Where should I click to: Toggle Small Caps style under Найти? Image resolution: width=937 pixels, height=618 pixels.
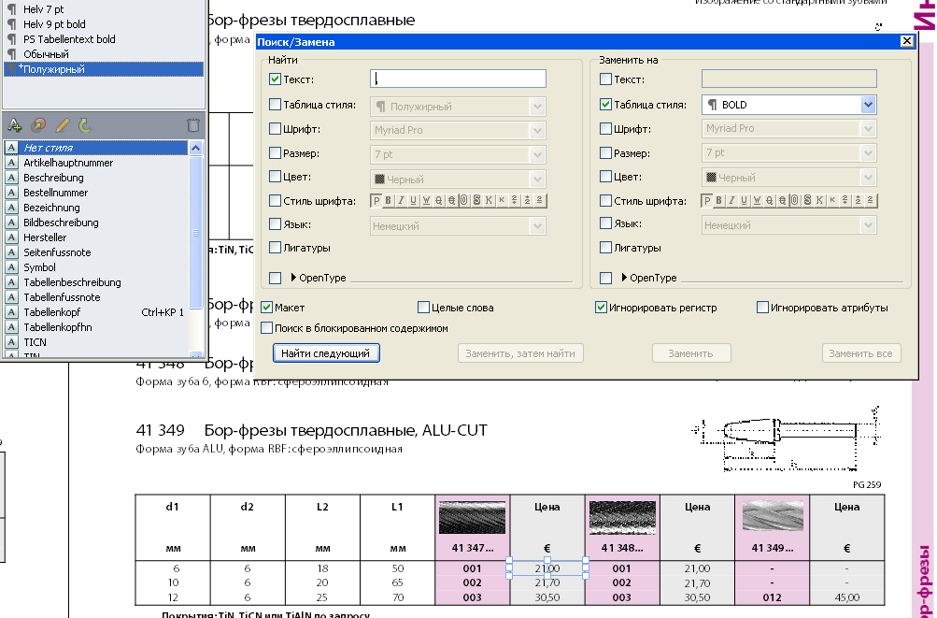point(502,201)
